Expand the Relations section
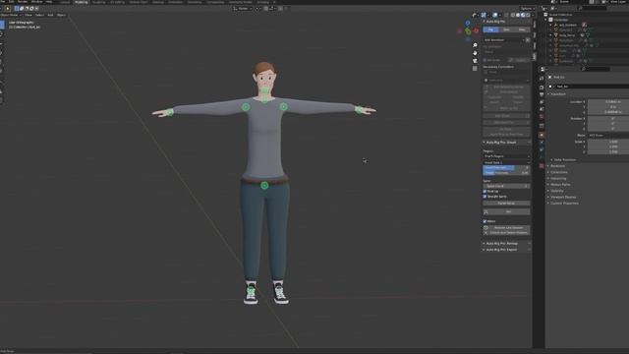This screenshot has height=354, width=629. tap(557, 166)
